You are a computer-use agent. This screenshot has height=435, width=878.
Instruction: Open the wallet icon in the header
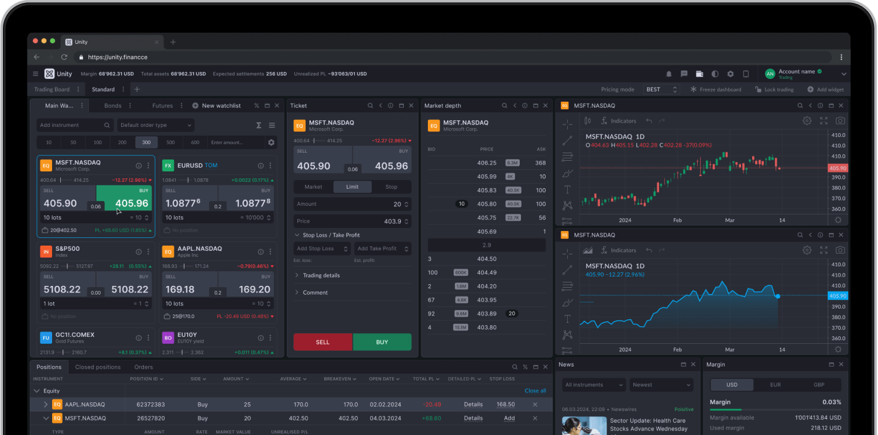(699, 74)
